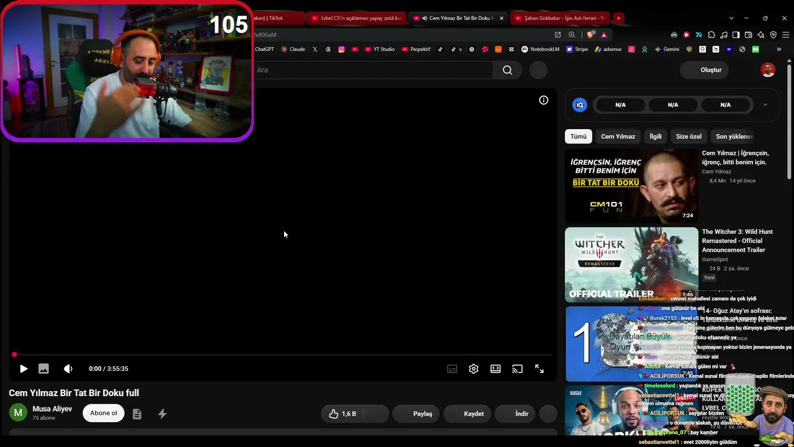Select the Cem Yılmaz filter chip

618,137
